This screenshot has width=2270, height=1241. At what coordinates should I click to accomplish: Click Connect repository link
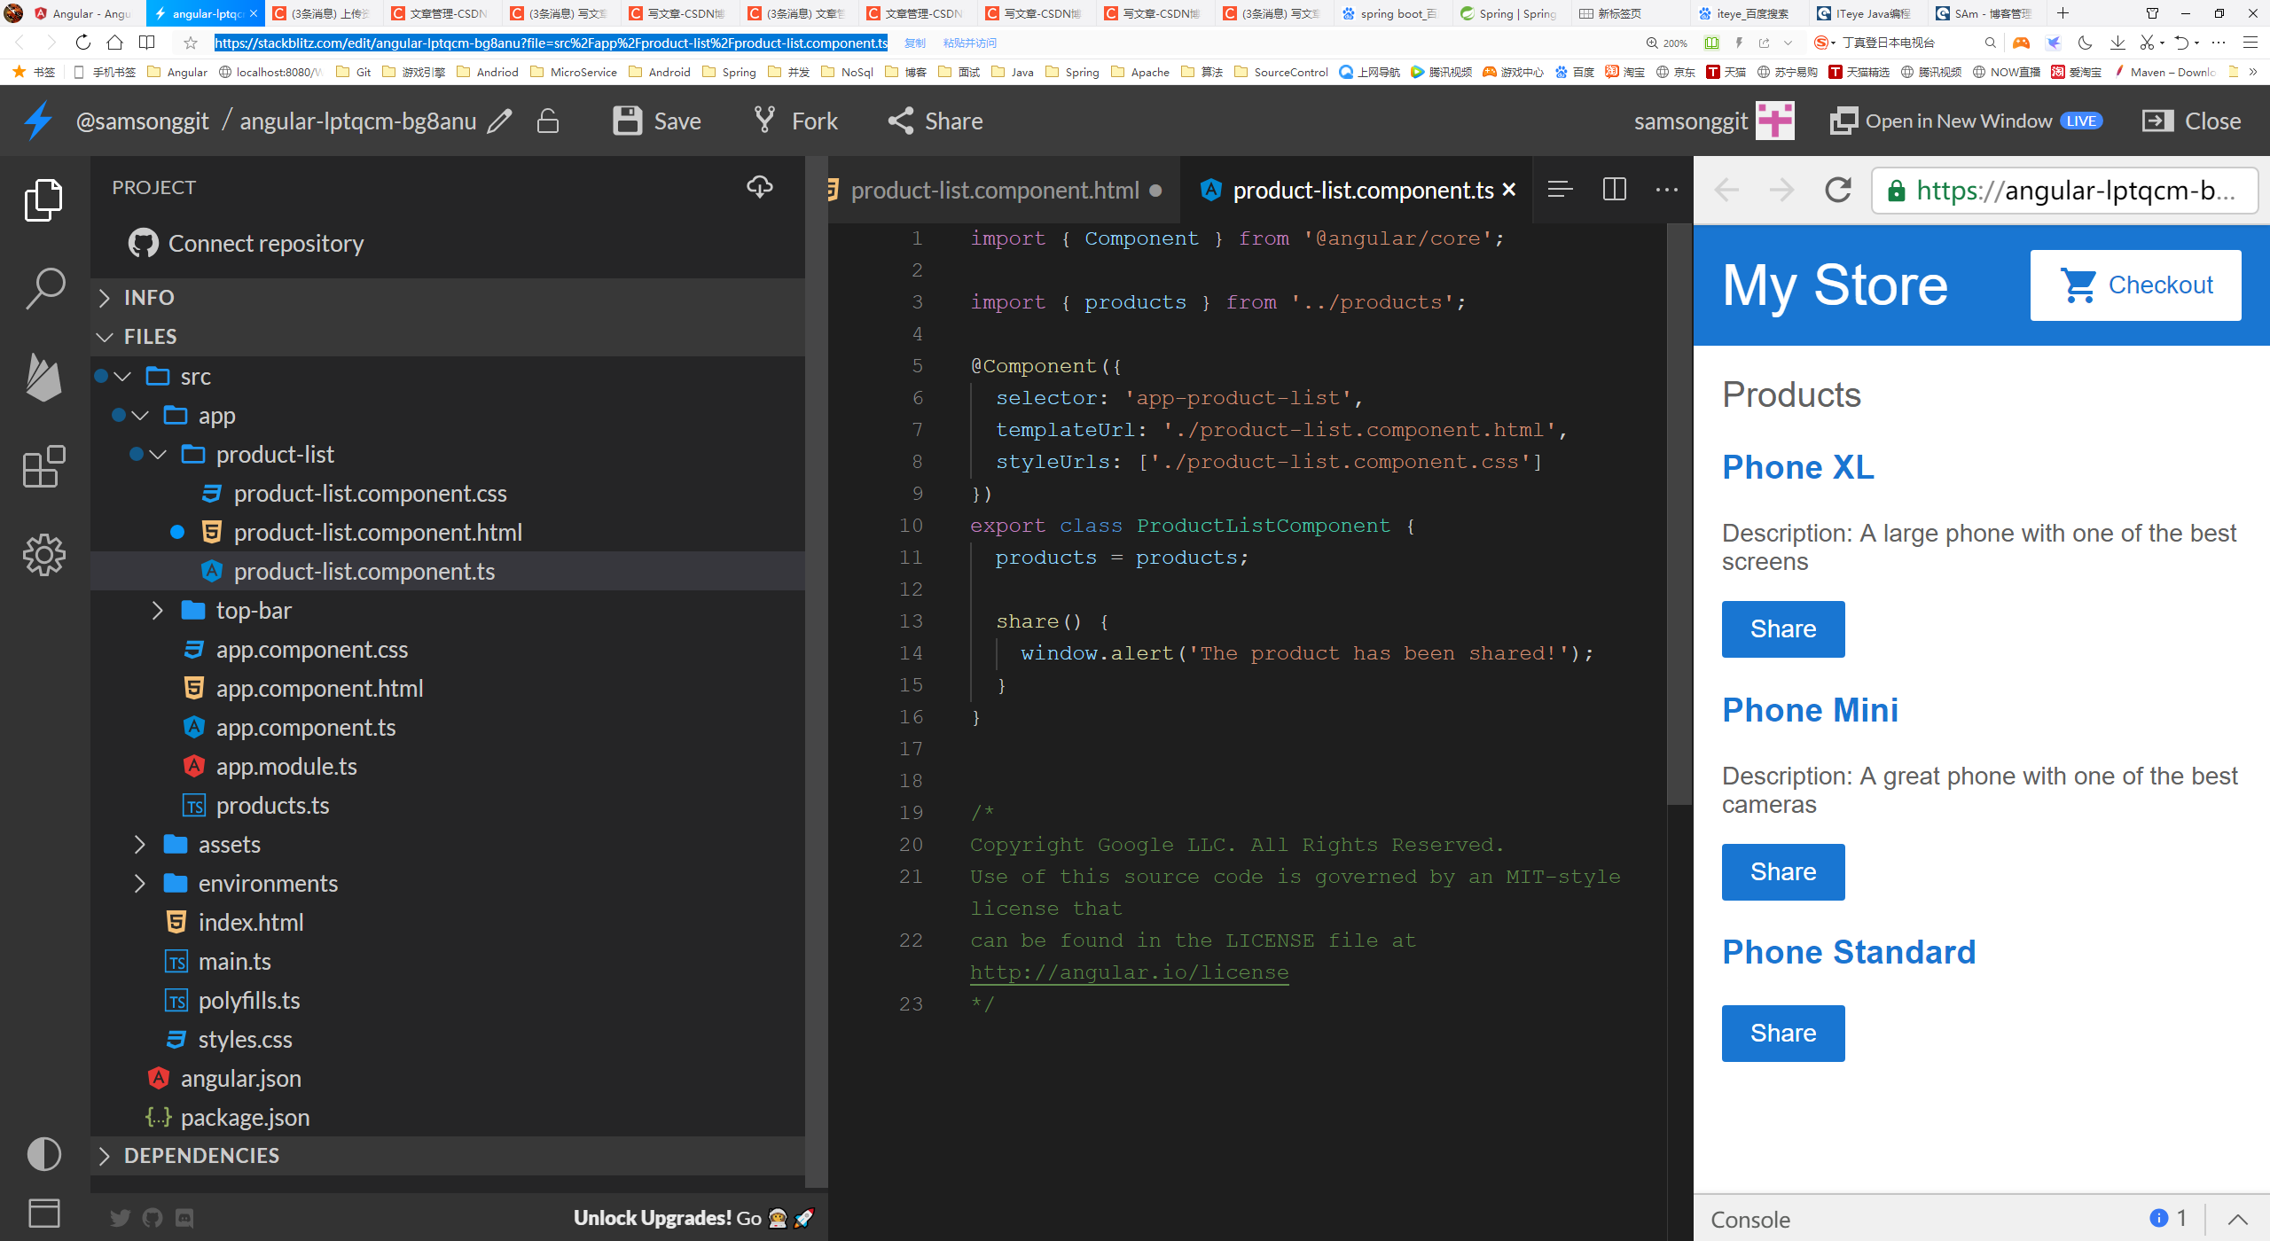[x=247, y=243]
